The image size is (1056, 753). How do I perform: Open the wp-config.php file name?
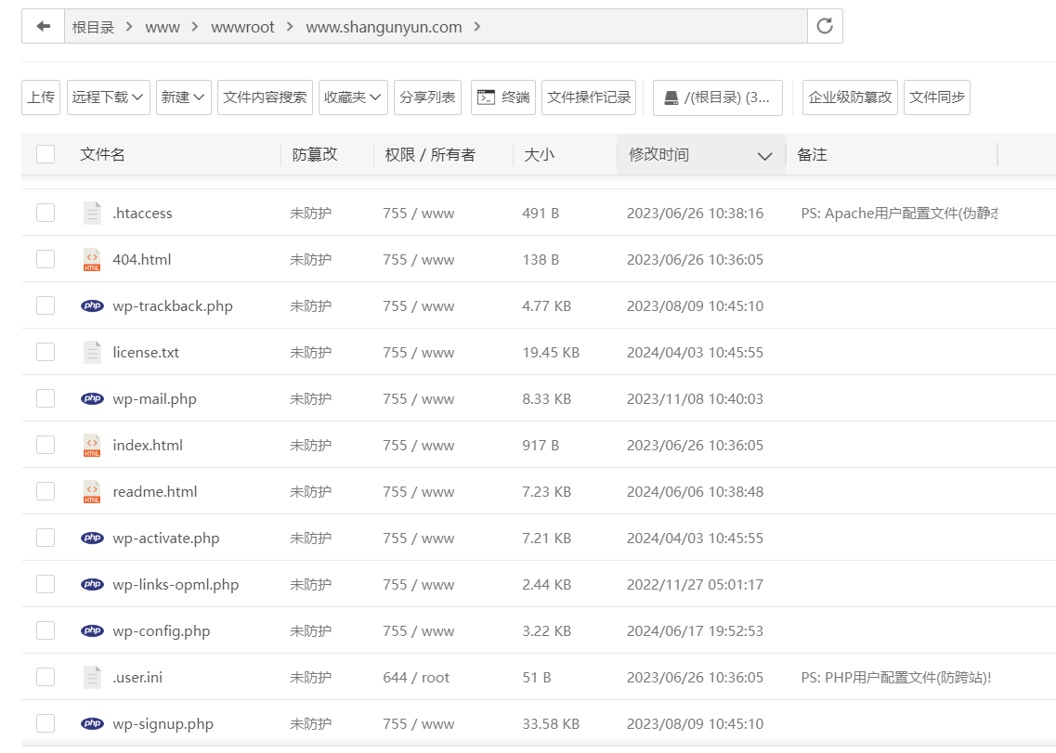click(162, 631)
